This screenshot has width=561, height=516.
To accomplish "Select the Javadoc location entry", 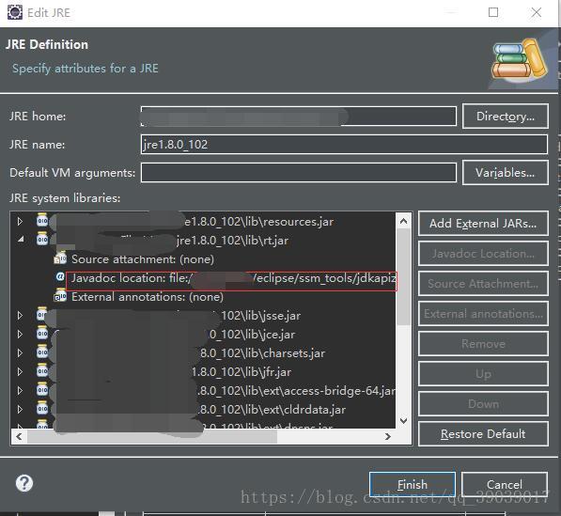I will (x=231, y=278).
